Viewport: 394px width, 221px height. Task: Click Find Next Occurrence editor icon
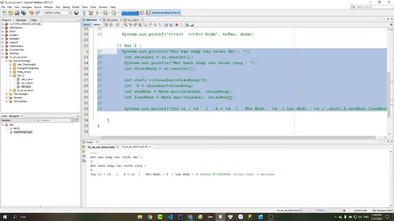coord(135,25)
